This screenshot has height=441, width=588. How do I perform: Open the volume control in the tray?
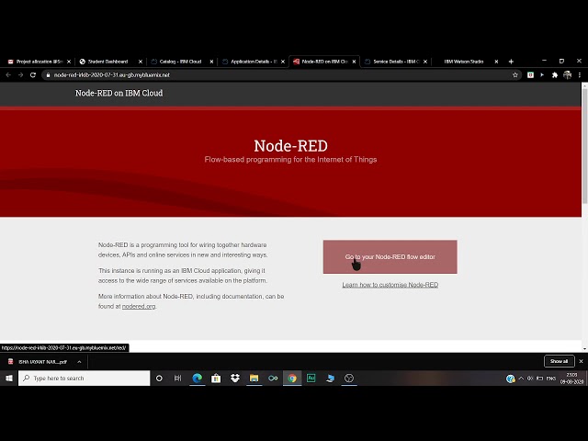click(530, 379)
